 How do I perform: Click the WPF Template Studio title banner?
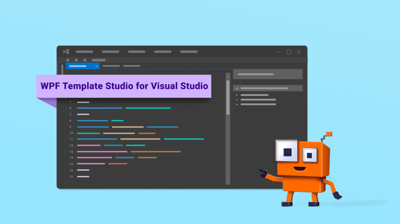click(x=124, y=86)
